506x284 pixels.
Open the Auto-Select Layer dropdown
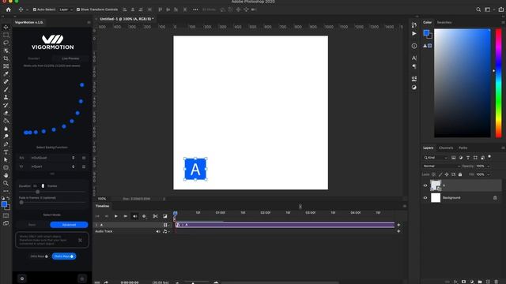[x=66, y=9]
